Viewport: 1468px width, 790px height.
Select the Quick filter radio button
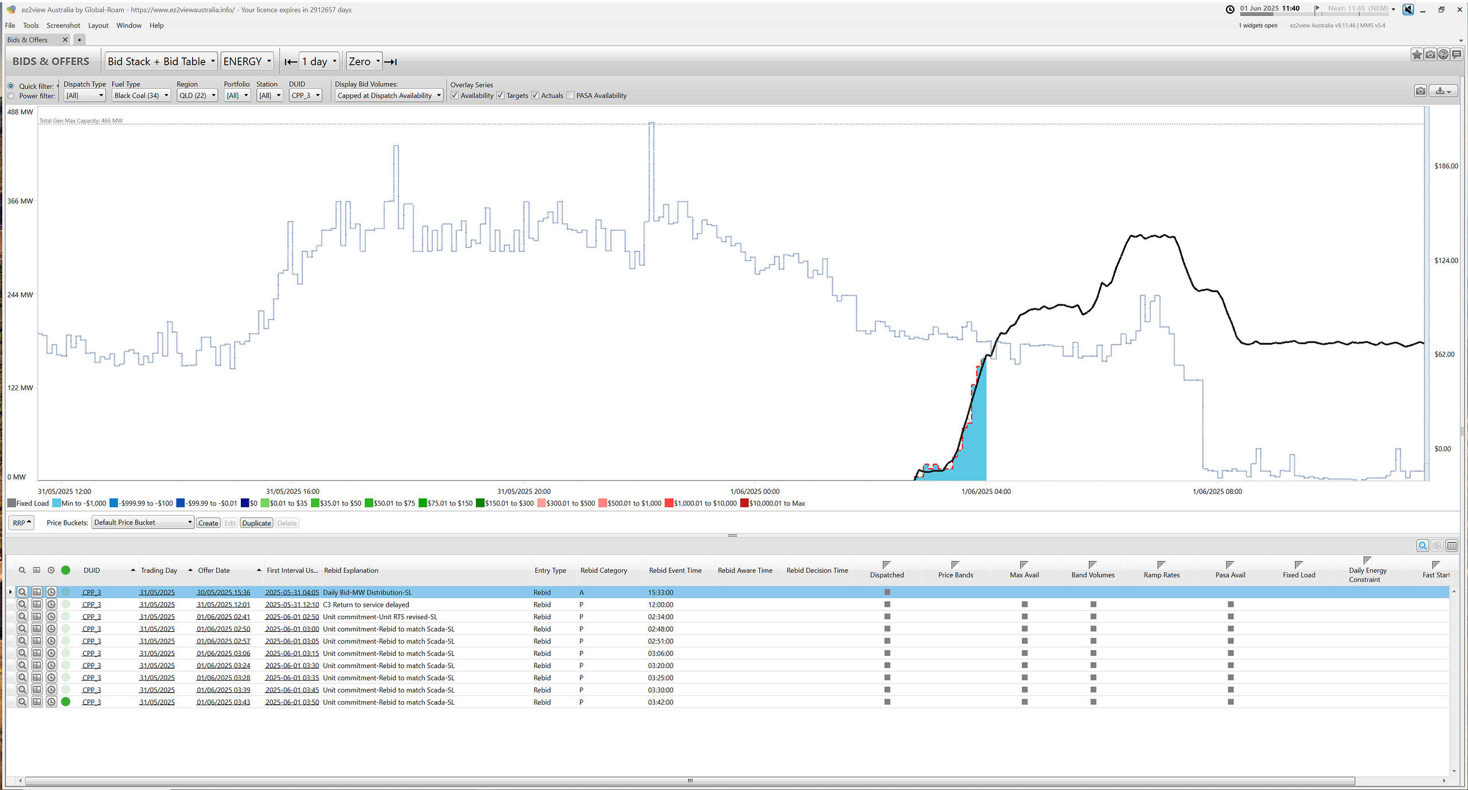tap(11, 87)
